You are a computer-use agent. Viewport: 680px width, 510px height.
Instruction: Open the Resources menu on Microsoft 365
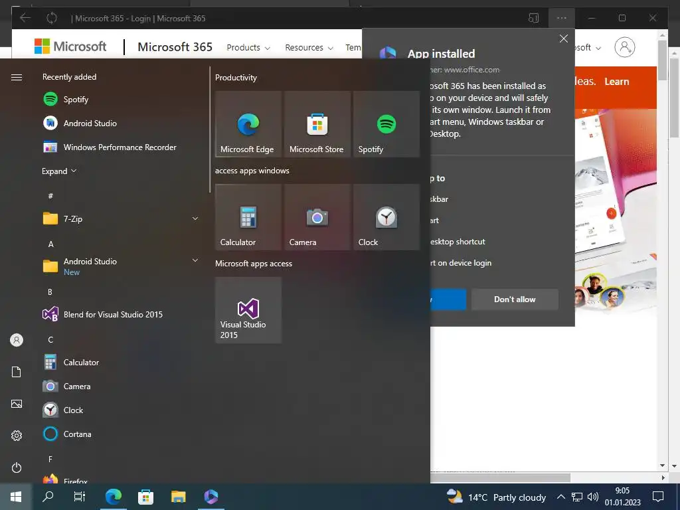coord(309,47)
